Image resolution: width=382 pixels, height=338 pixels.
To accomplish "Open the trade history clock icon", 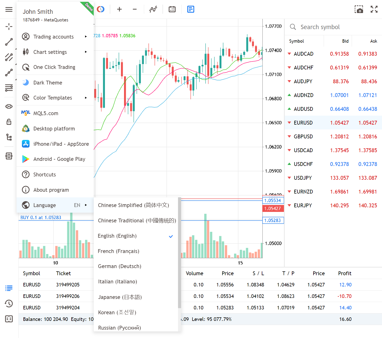I will (9, 304).
